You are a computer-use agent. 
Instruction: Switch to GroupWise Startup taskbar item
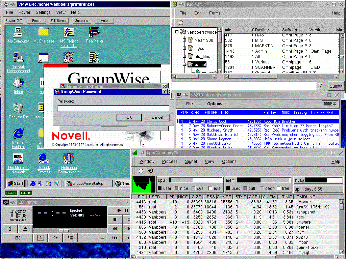tap(89, 183)
